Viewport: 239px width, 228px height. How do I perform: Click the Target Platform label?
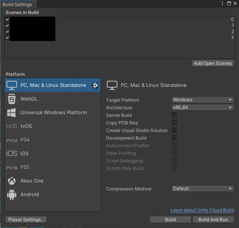pyautogui.click(x=123, y=100)
